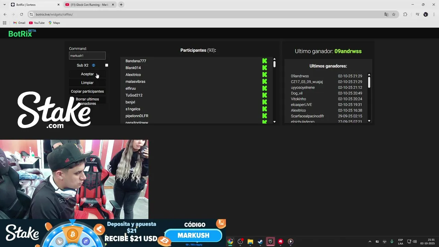Open File Explorer from the taskbar
The width and height of the screenshot is (439, 247).
click(x=250, y=242)
